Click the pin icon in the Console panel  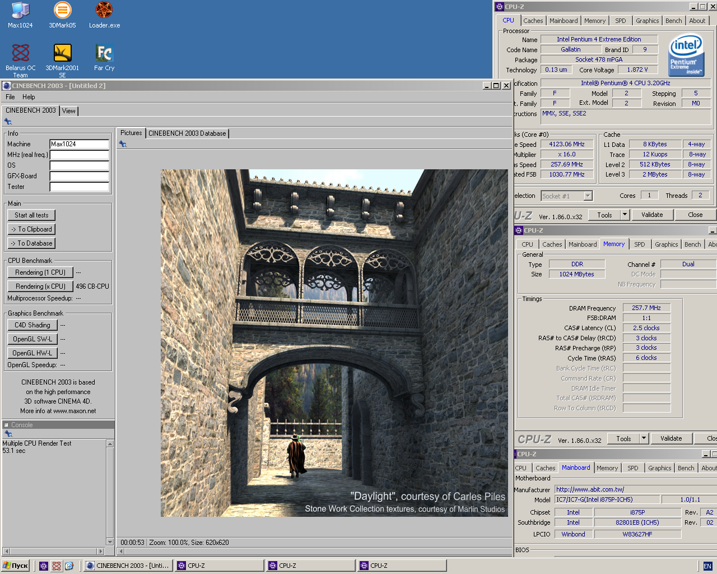pos(8,433)
